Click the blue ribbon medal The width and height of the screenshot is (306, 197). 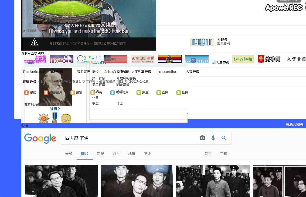tap(55, 118)
